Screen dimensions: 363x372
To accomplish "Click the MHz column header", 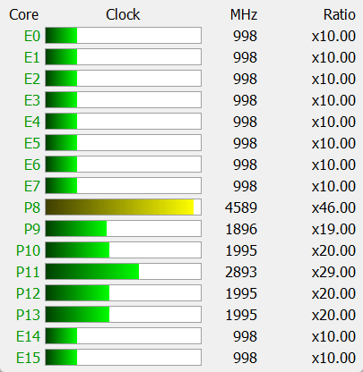I will [x=244, y=14].
